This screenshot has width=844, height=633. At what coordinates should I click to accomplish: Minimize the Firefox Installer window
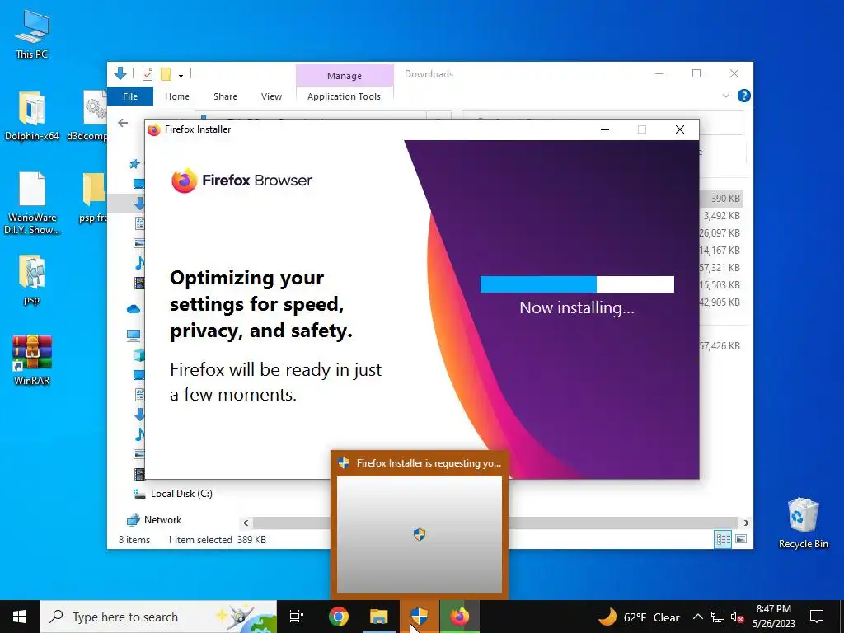coord(605,129)
